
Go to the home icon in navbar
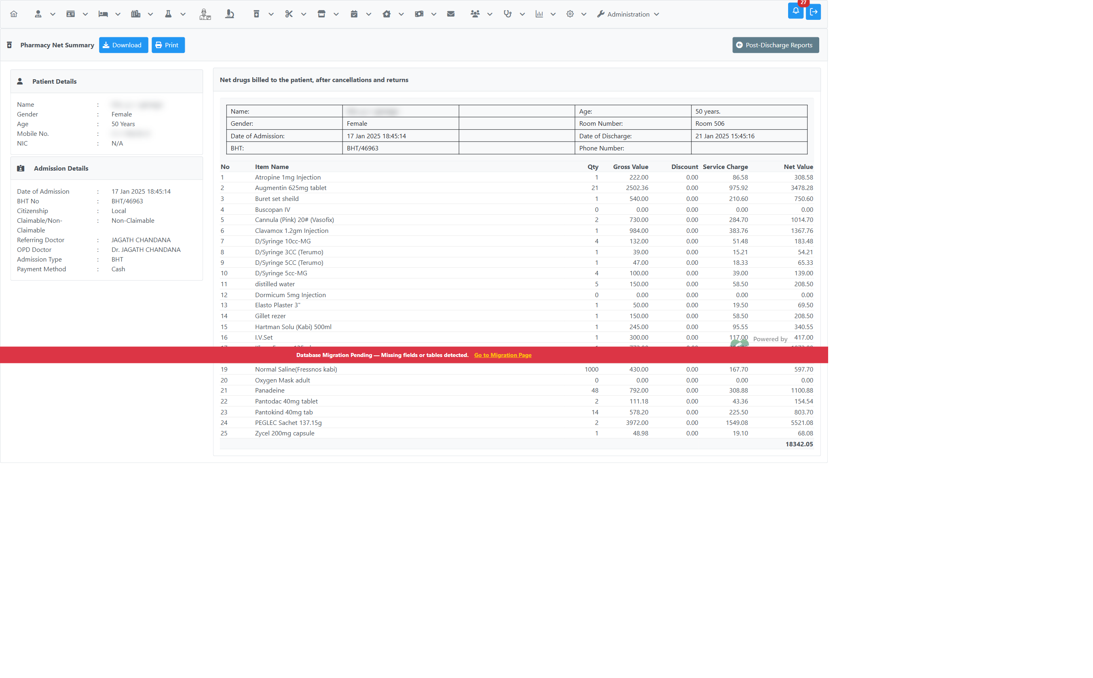point(14,14)
